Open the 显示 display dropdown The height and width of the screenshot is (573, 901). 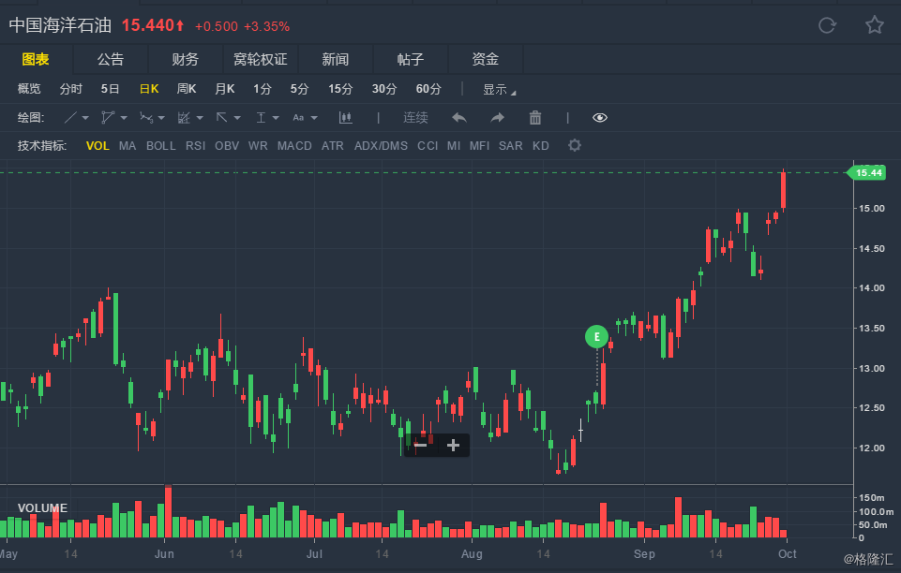pyautogui.click(x=499, y=90)
